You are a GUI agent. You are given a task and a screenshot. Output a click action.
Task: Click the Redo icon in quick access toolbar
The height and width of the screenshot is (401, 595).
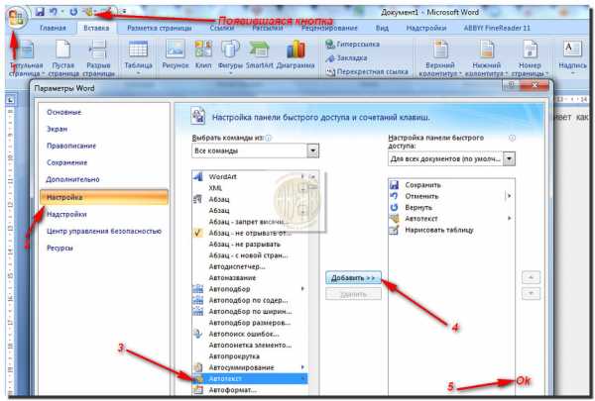coord(73,12)
